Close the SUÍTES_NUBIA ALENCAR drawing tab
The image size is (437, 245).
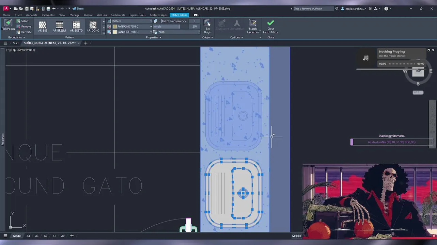(x=78, y=43)
